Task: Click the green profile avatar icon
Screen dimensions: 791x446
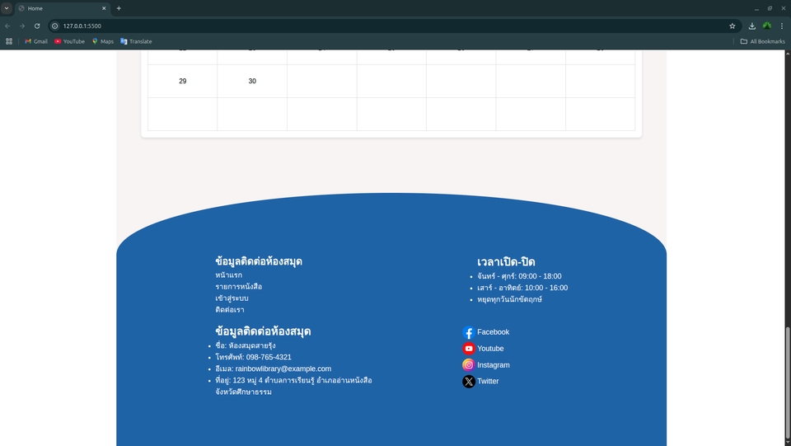Action: point(767,26)
